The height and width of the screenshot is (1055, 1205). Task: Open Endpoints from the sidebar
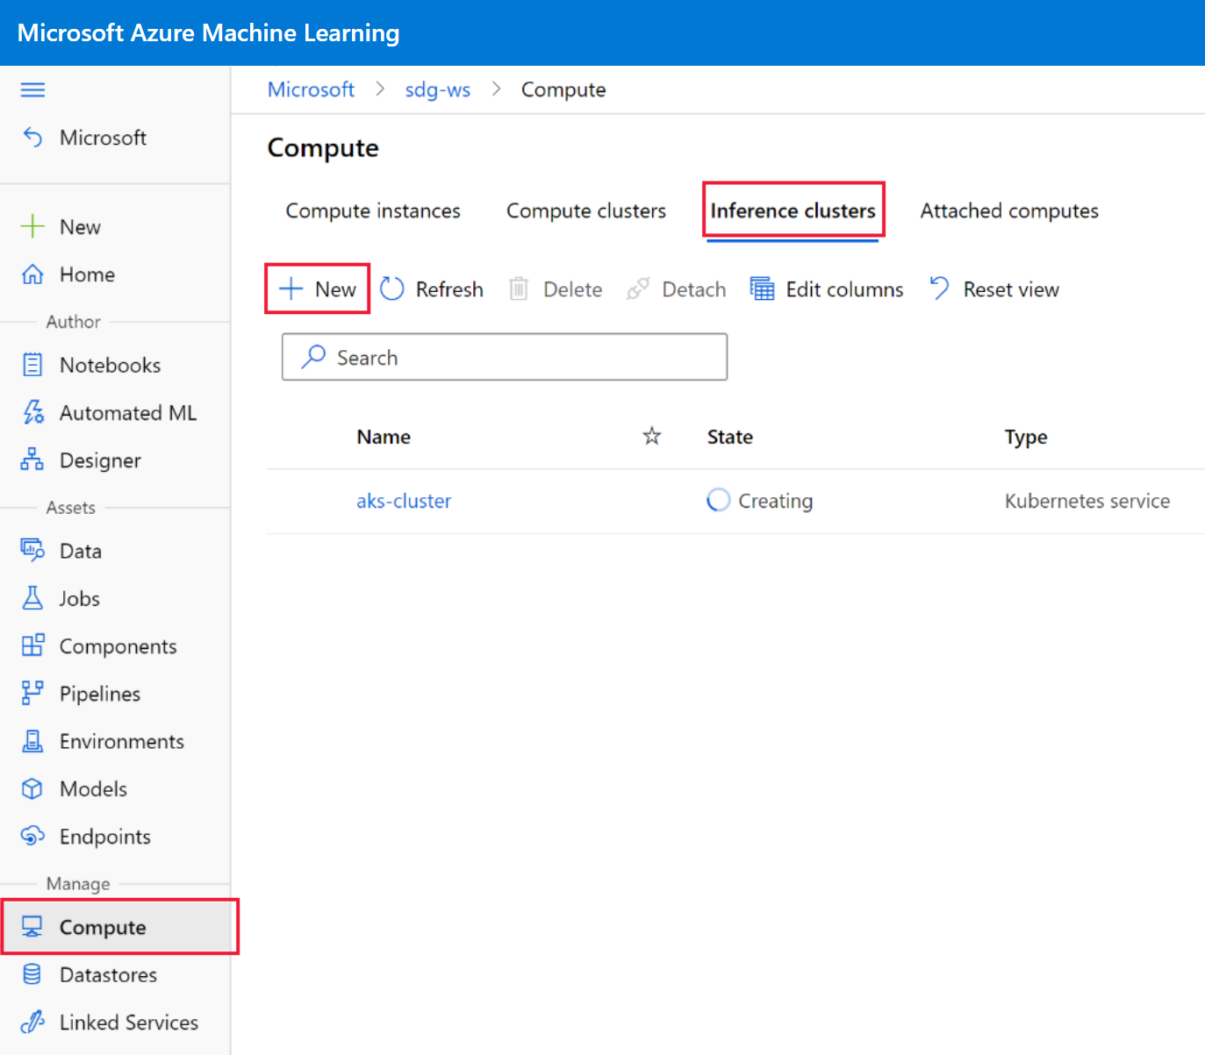104,837
